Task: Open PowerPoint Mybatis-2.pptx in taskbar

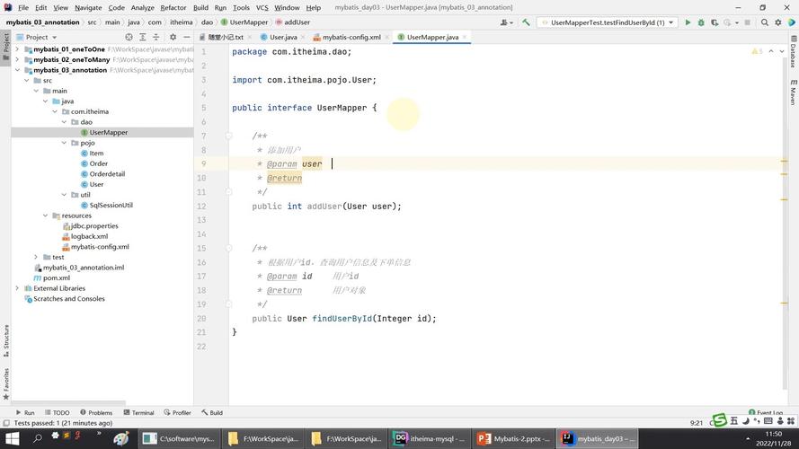Action: point(509,439)
